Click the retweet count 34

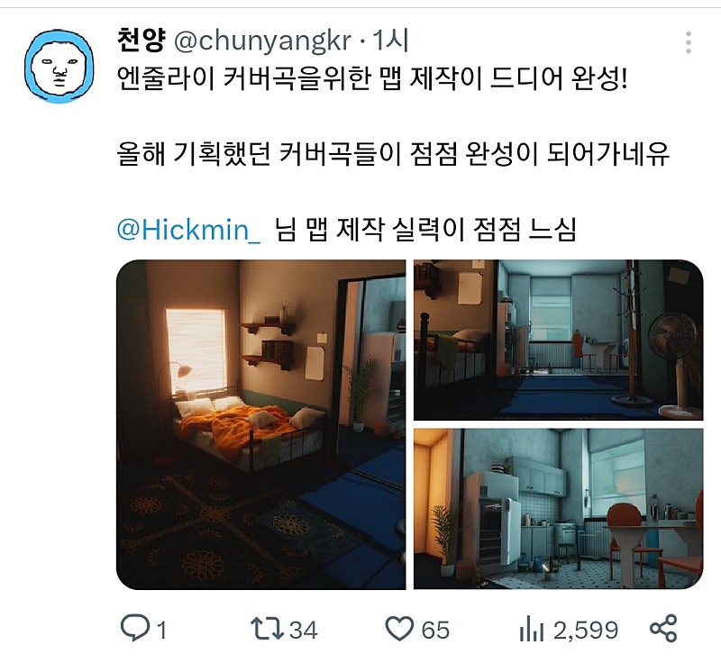pyautogui.click(x=304, y=630)
